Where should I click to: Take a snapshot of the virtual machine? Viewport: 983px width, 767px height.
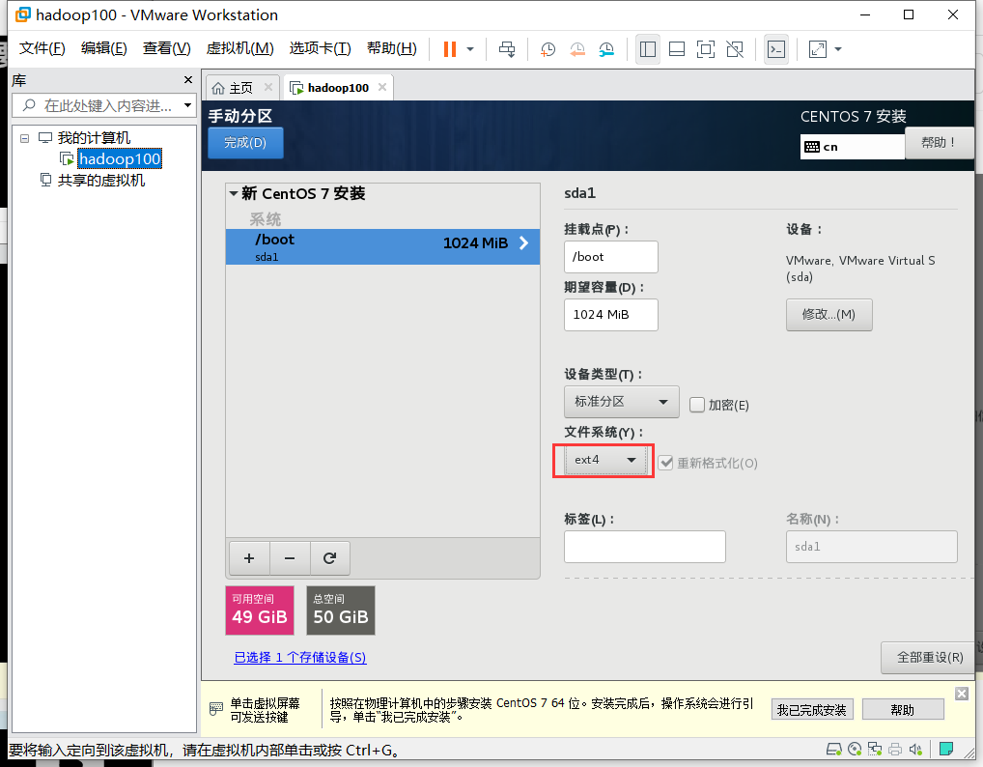548,49
